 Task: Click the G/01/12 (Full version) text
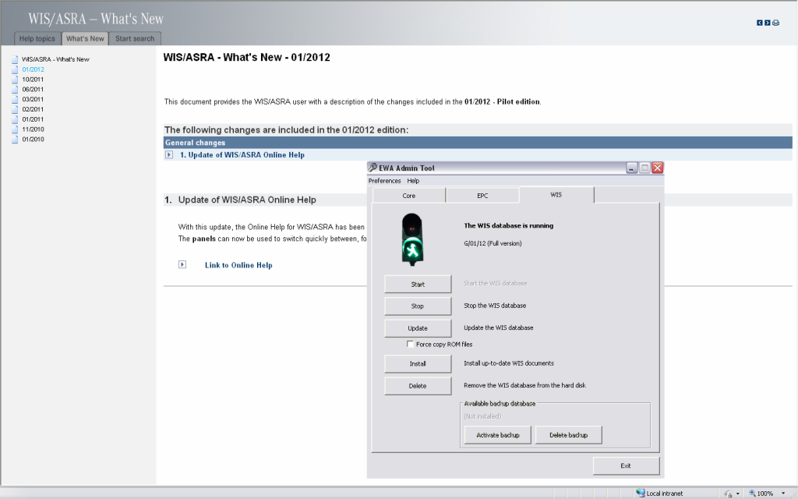pos(493,243)
